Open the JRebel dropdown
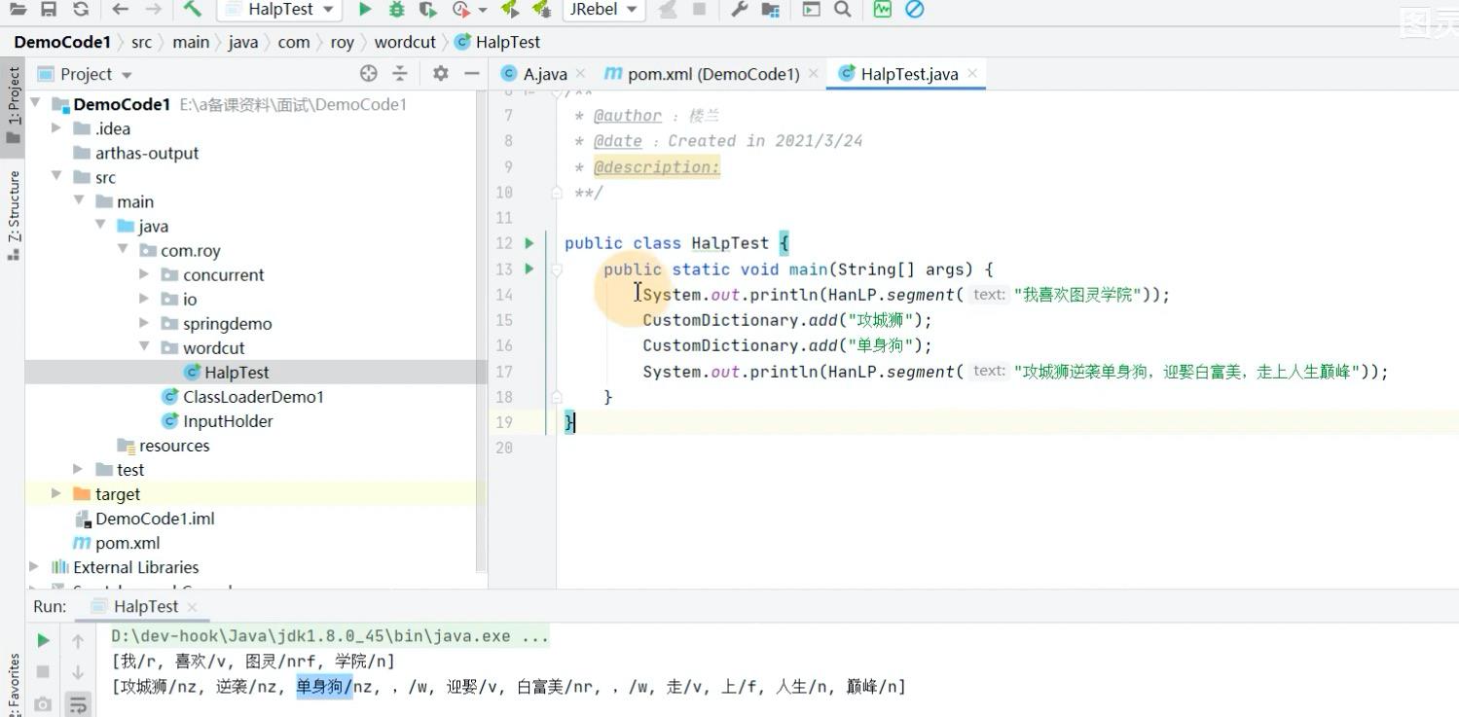The width and height of the screenshot is (1459, 717). tap(603, 10)
